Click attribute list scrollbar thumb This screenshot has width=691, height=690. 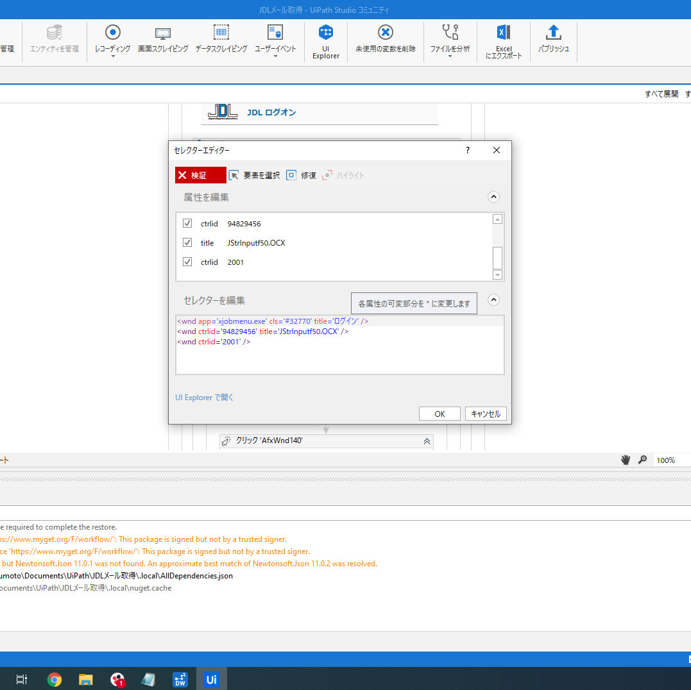coord(497,258)
